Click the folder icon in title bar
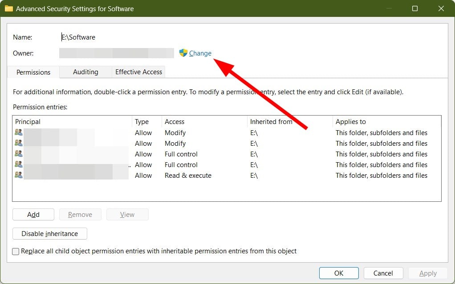The height and width of the screenshot is (284, 455). tap(8, 8)
